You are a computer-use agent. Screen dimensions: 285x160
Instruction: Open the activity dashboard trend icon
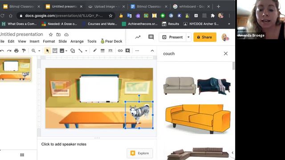(x=138, y=37)
